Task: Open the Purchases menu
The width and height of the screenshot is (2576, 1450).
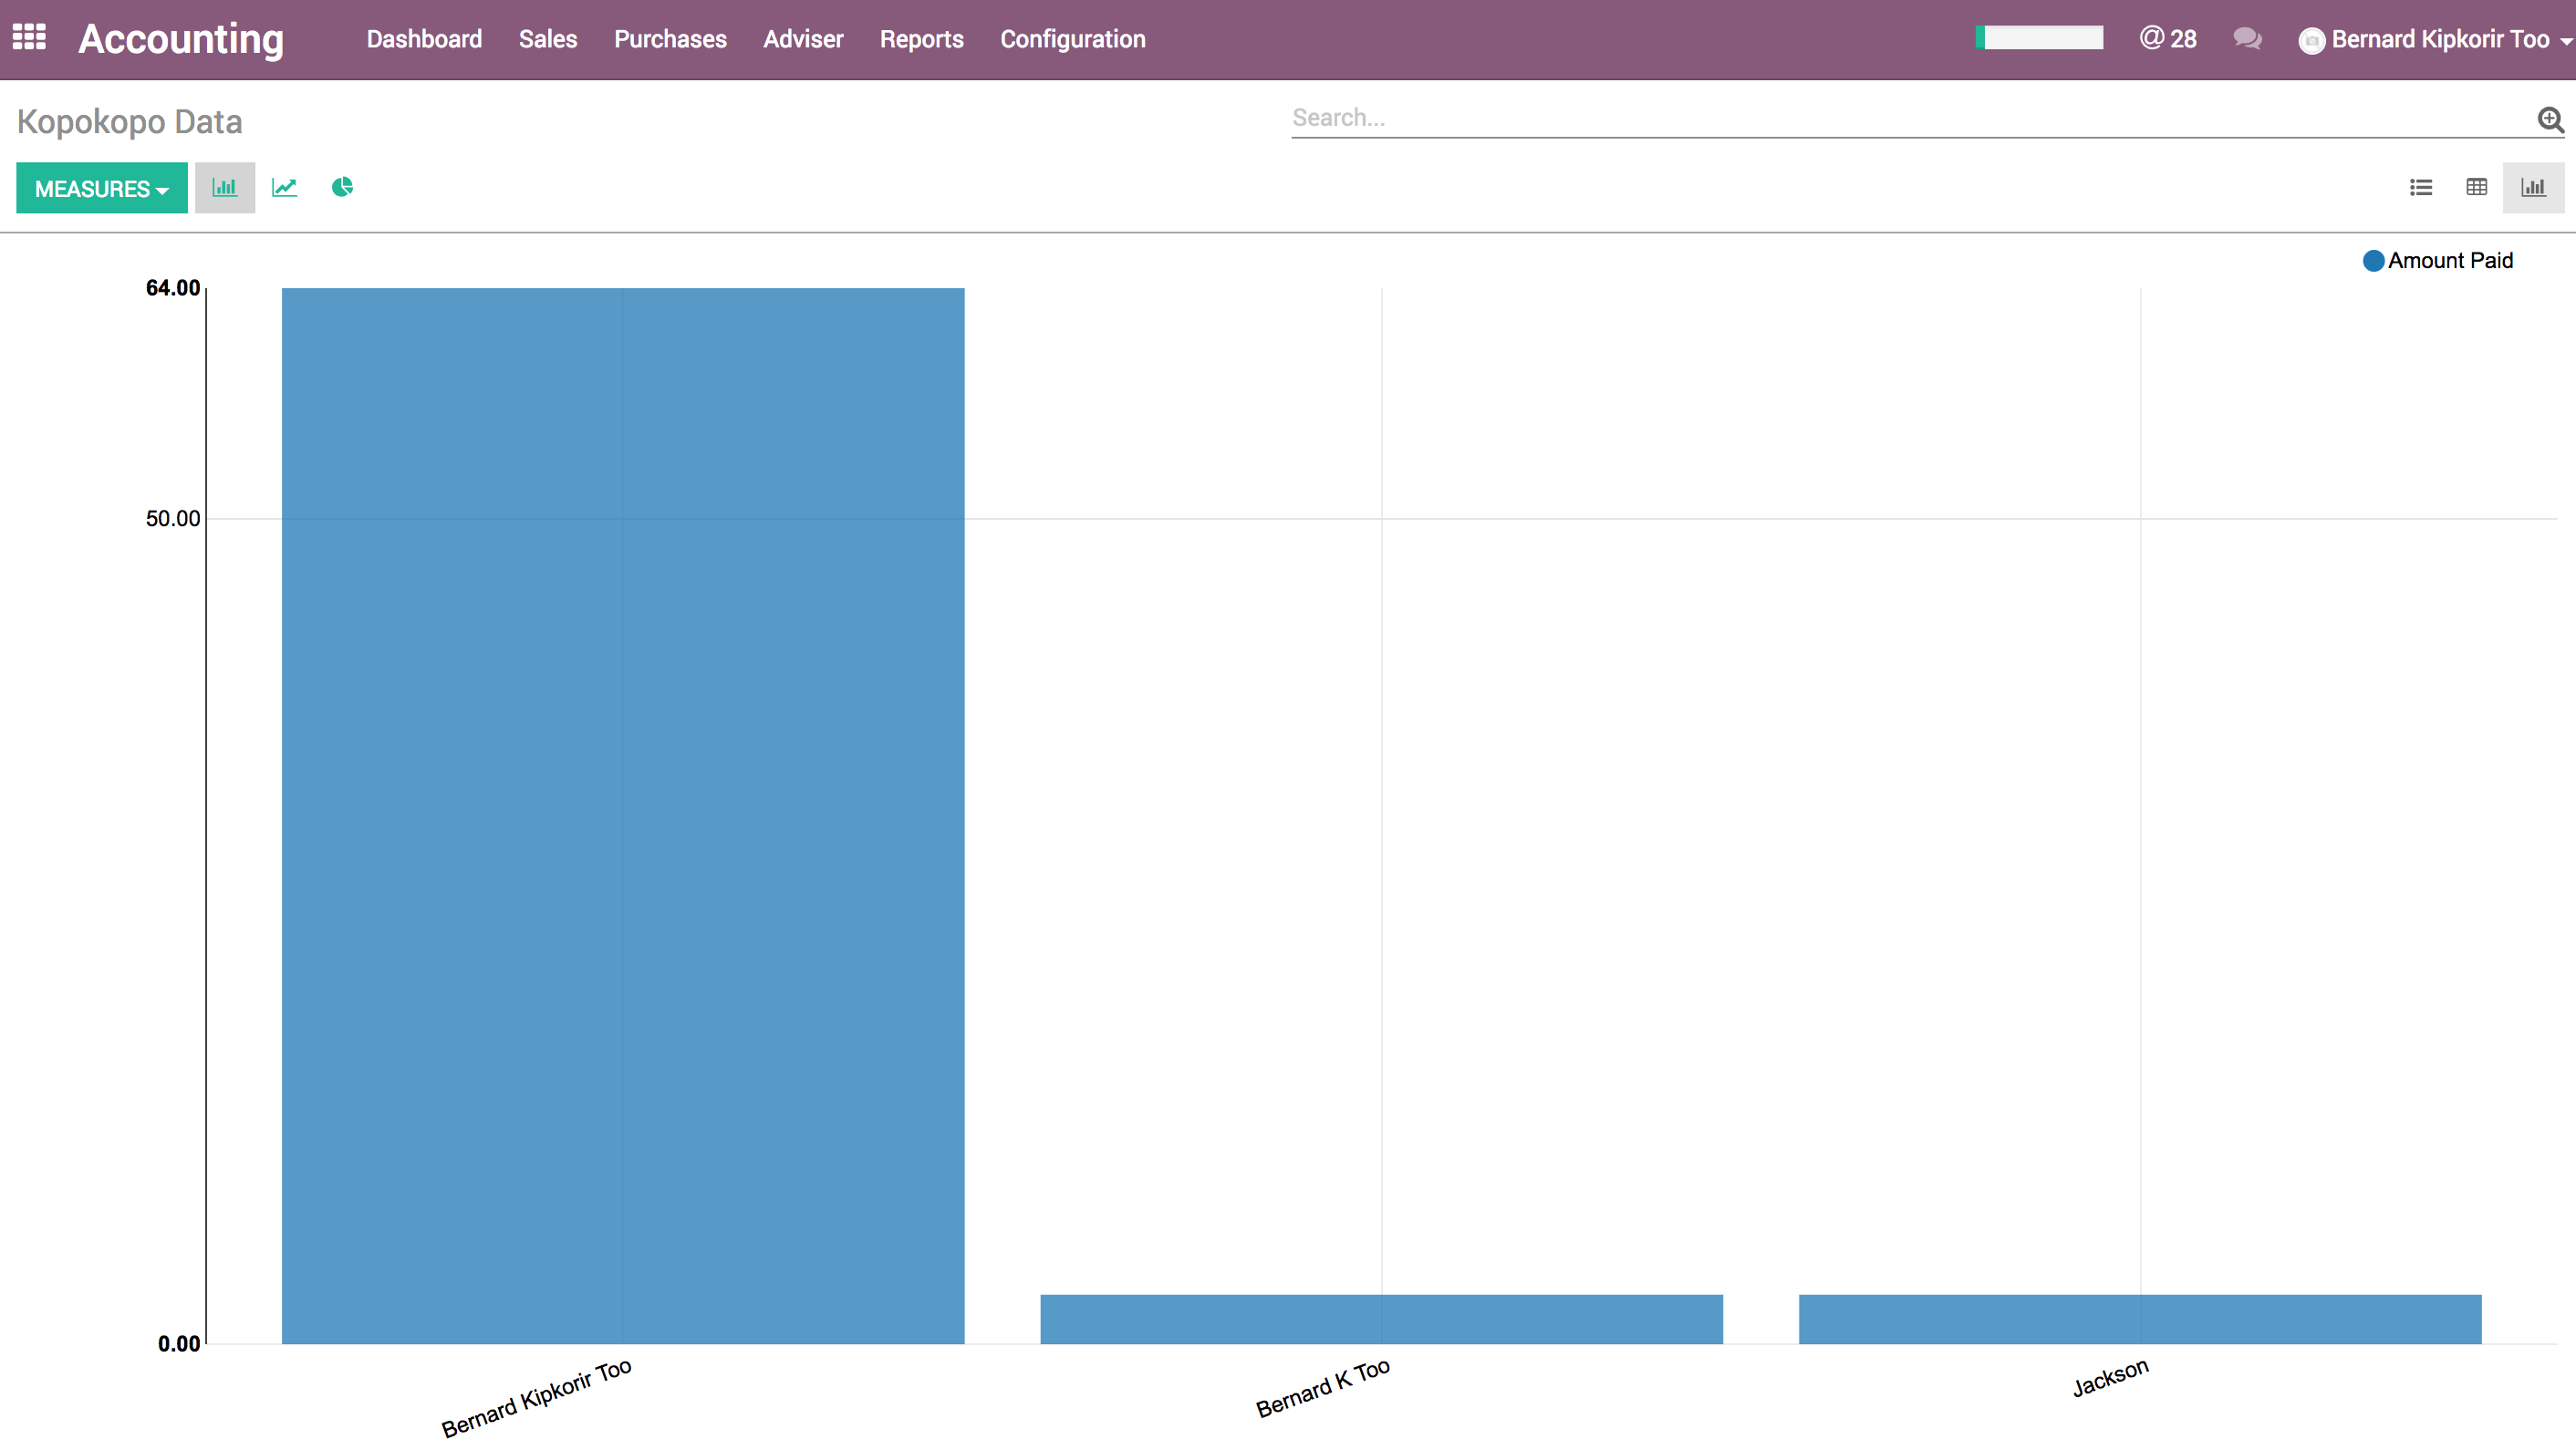Action: [x=670, y=39]
